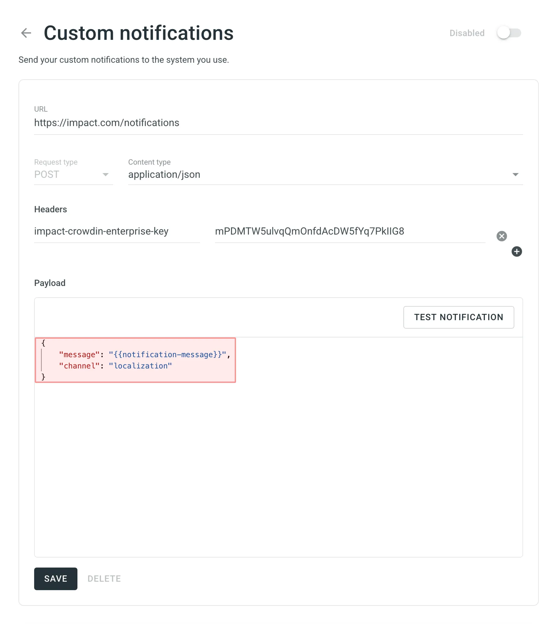Click the back arrow icon

tap(26, 33)
